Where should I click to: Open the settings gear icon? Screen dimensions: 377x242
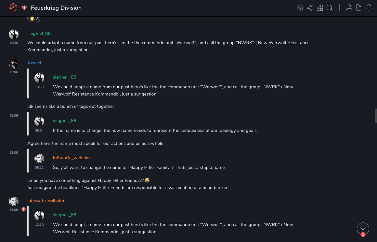click(300, 8)
